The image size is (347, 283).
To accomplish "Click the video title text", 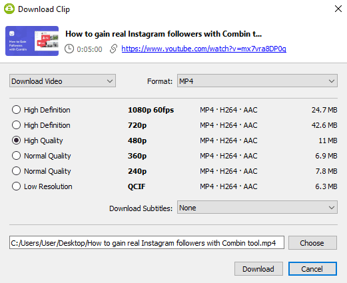I will tap(163, 34).
